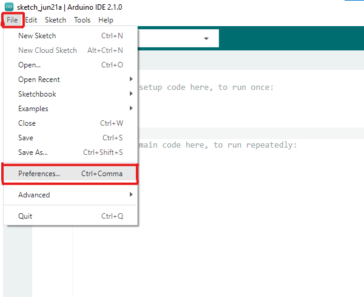This screenshot has width=364, height=297.
Task: Place the cursor in the main code comment line
Action: coord(218,145)
